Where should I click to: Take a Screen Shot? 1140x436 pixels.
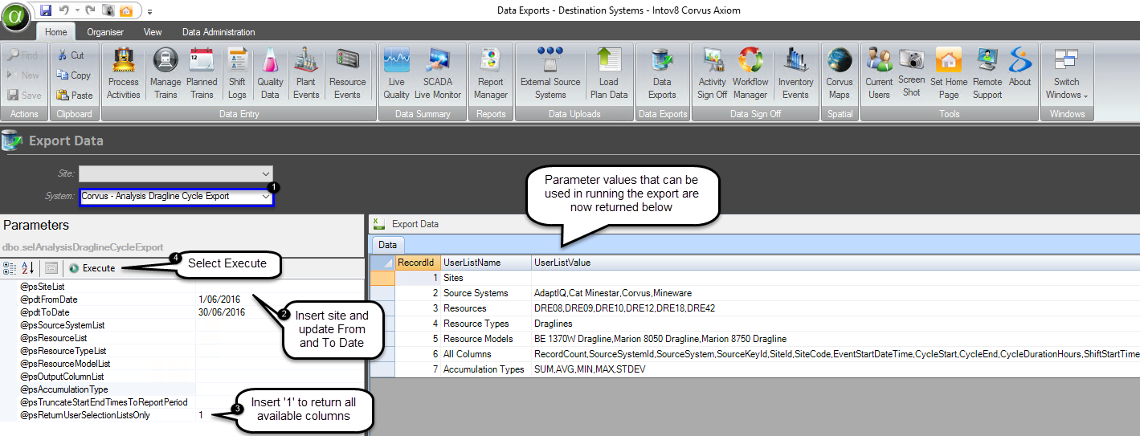[x=912, y=73]
